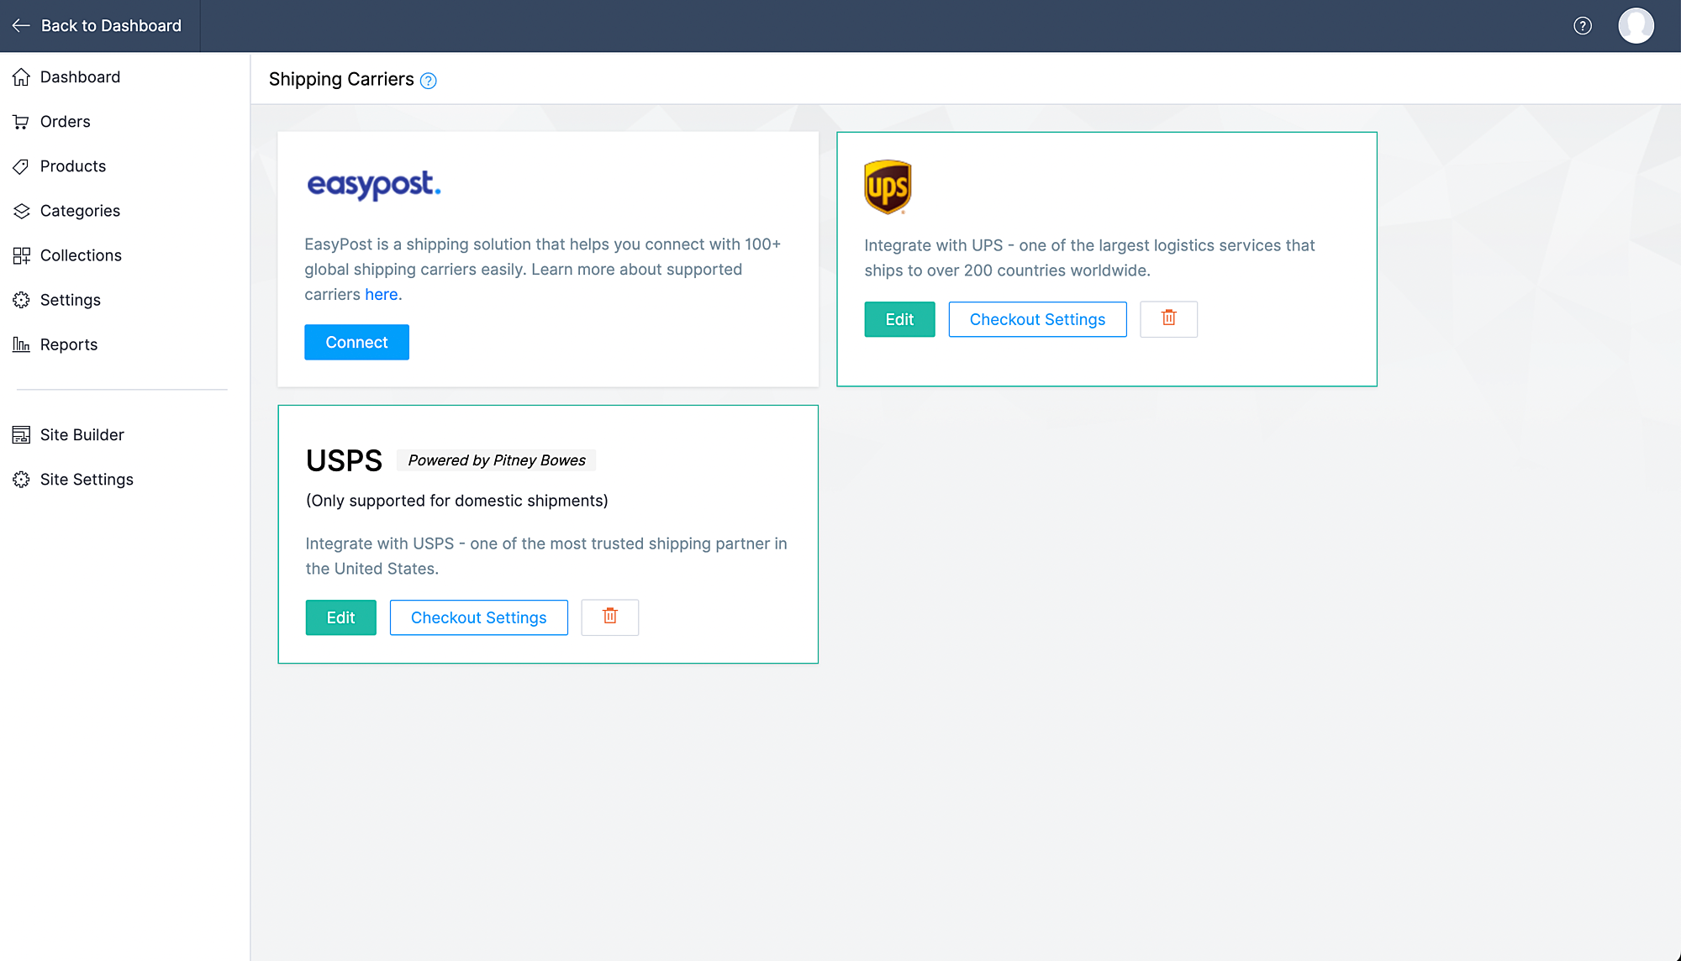Screen dimensions: 1681x961
Task: Open the Products menu item
Action: pos(73,166)
